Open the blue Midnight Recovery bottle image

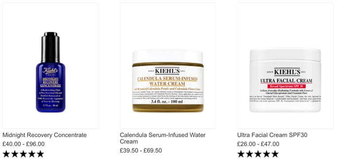click(x=50, y=72)
